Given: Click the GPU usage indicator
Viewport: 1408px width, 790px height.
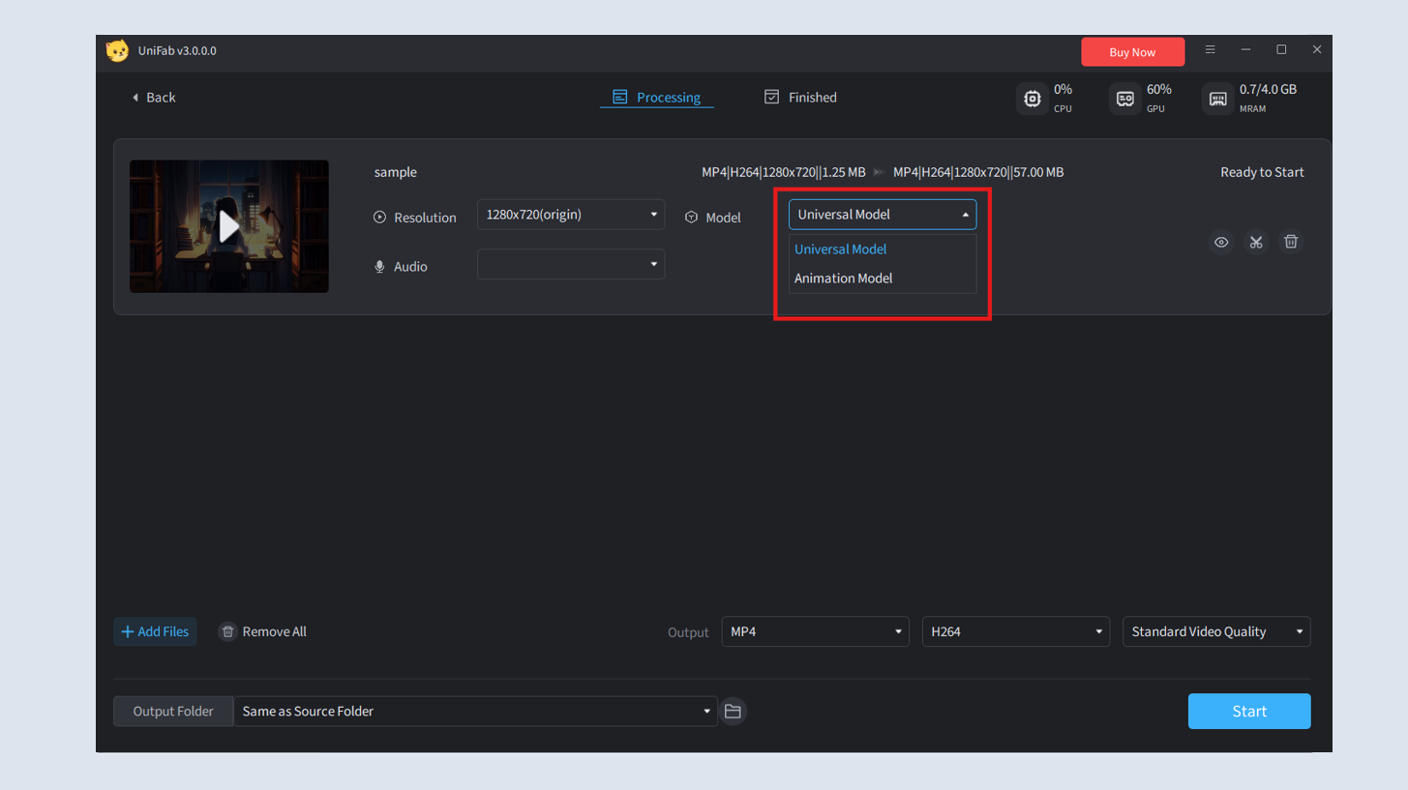Looking at the screenshot, I should [1124, 98].
